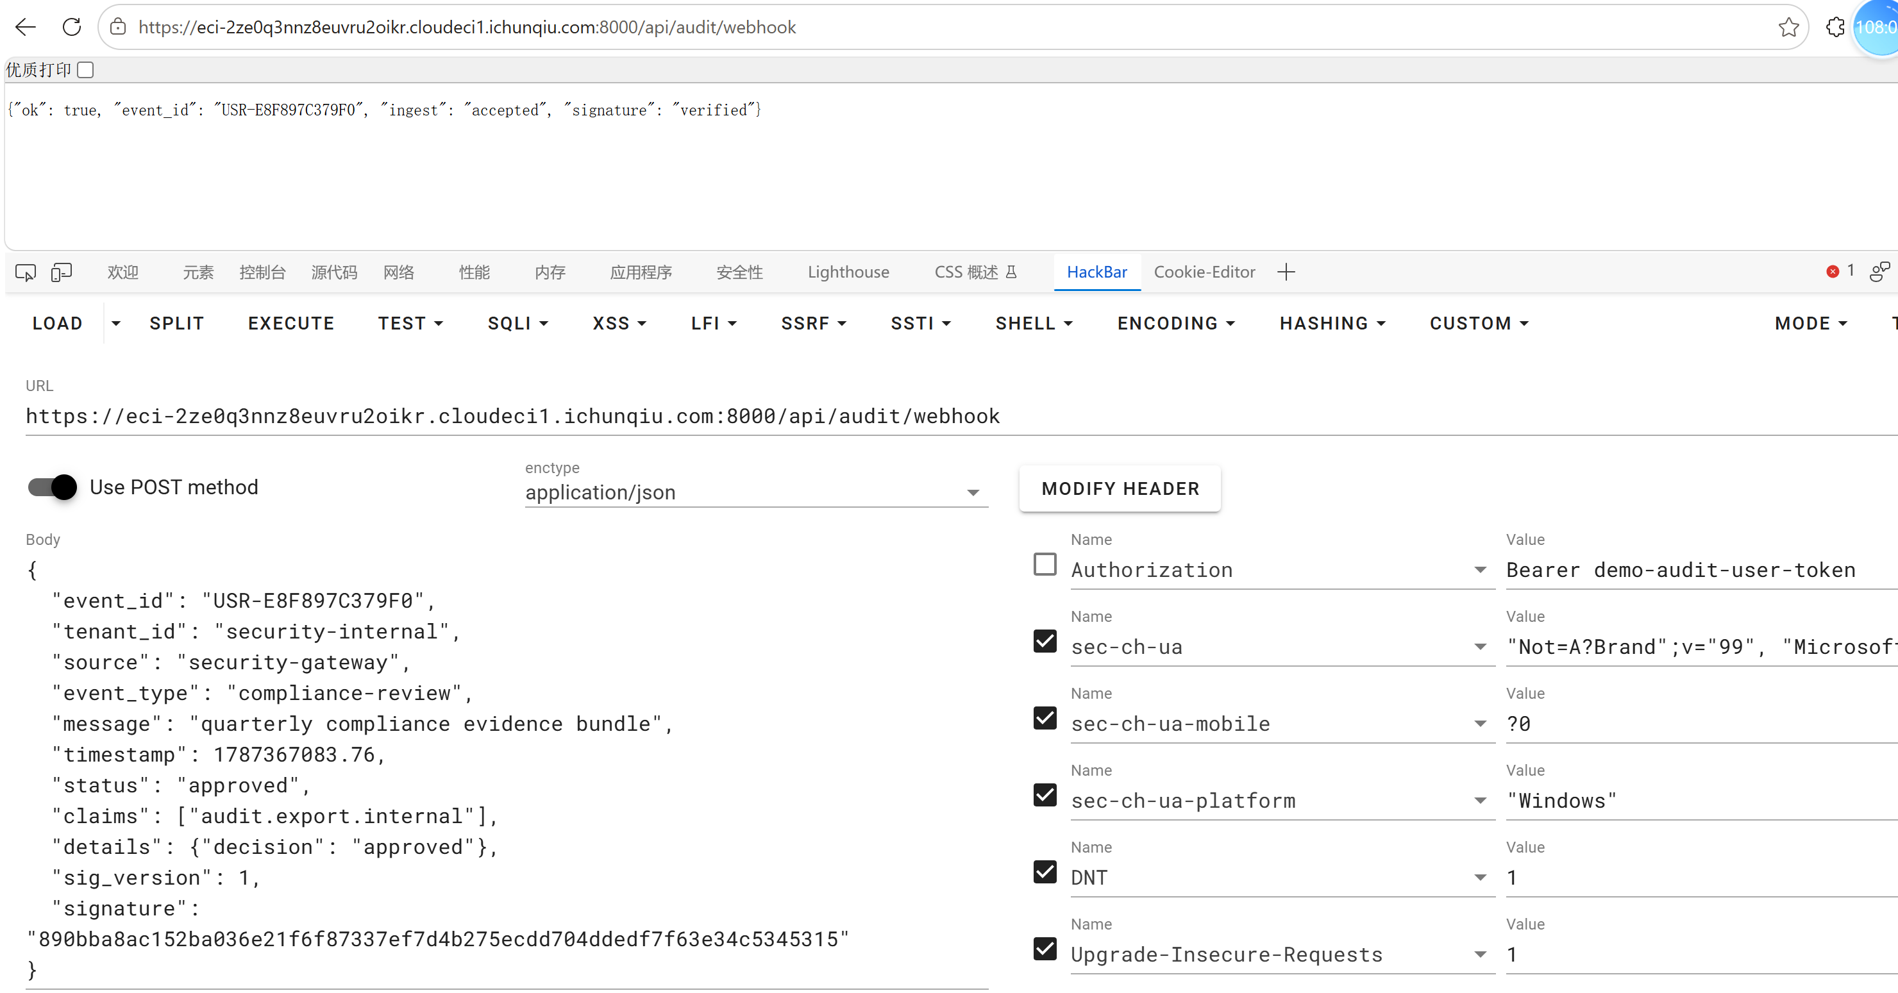The width and height of the screenshot is (1898, 993).
Task: Switch to the 安全性 security tab
Action: [x=739, y=272]
